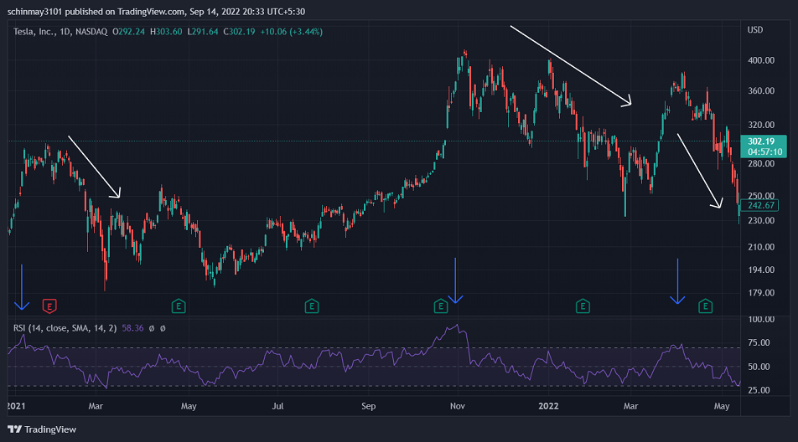The width and height of the screenshot is (798, 442).
Task: Click the TradingView logo at bottom left
Action: pyautogui.click(x=42, y=429)
